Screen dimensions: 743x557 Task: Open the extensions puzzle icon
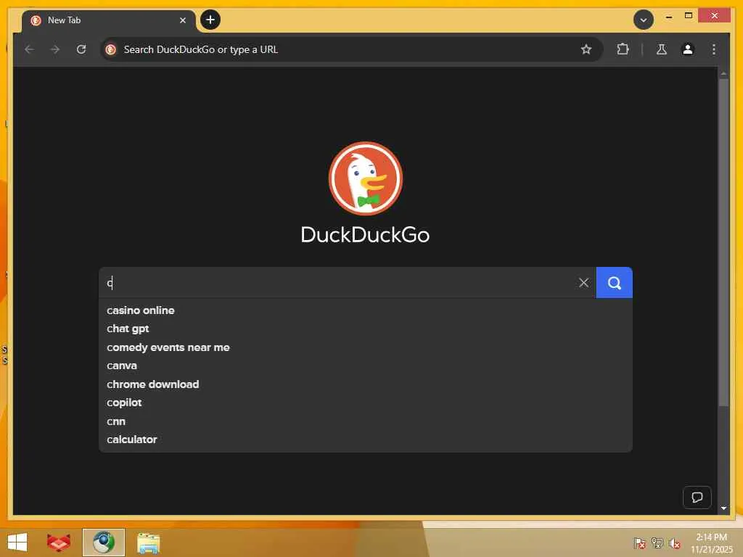(623, 49)
